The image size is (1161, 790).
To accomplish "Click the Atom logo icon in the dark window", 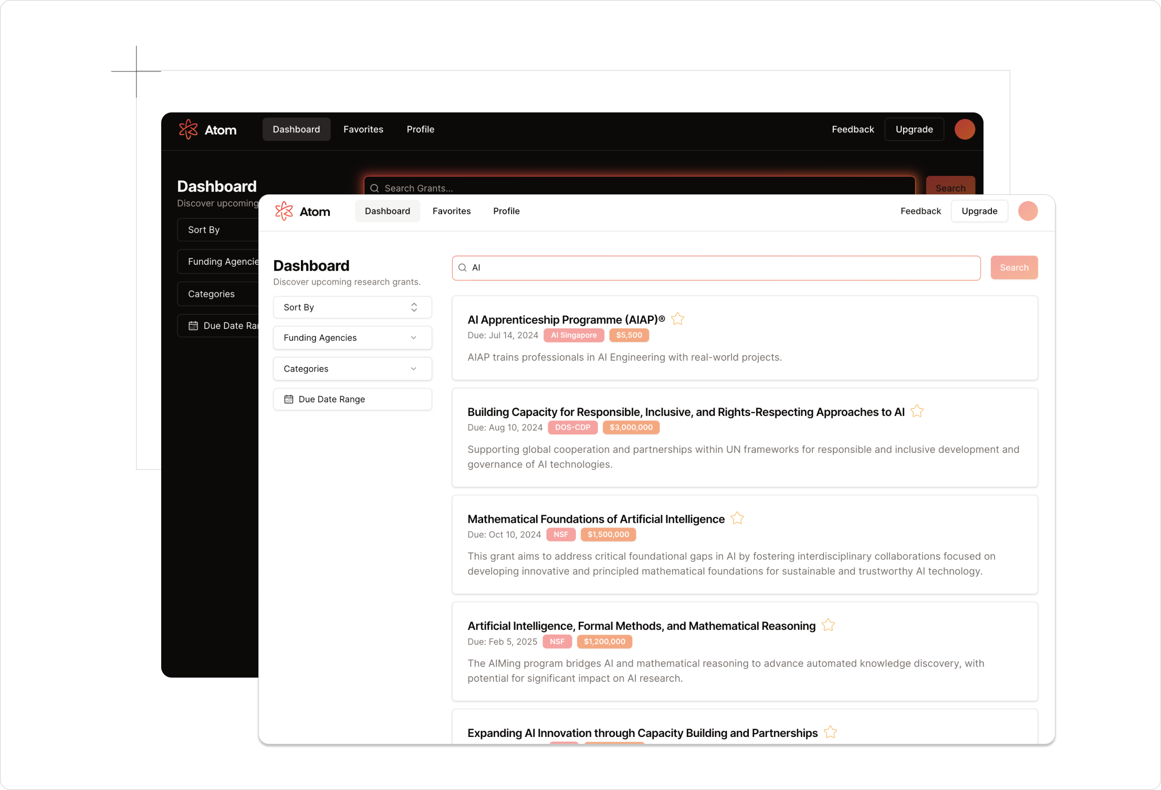I will pos(188,129).
